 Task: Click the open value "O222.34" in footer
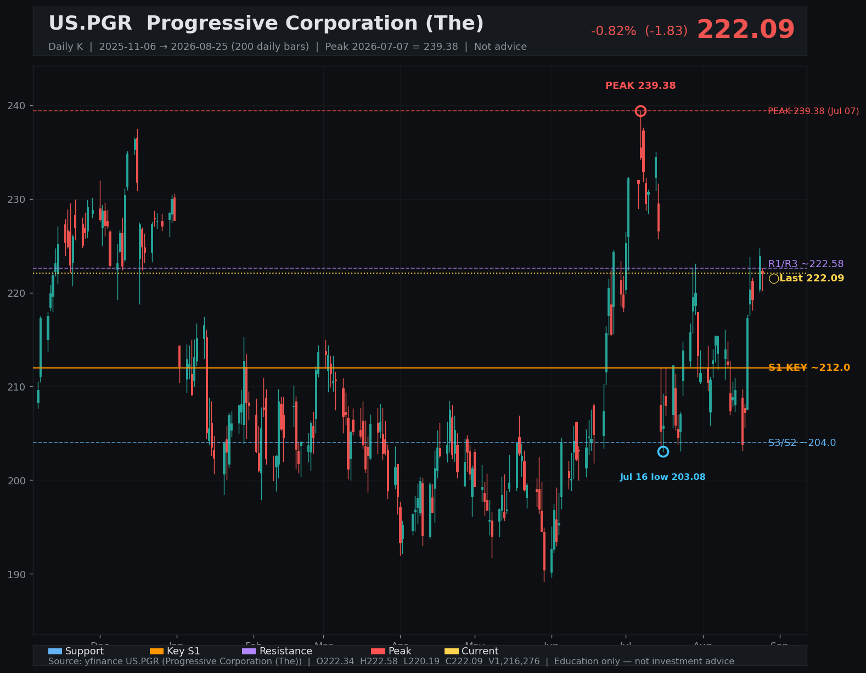click(x=335, y=661)
